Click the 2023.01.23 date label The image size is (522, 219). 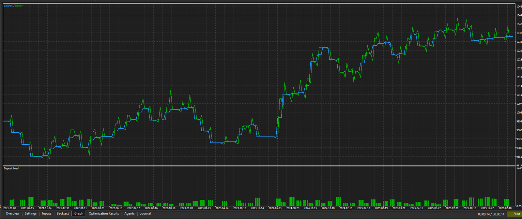(x=204, y=208)
